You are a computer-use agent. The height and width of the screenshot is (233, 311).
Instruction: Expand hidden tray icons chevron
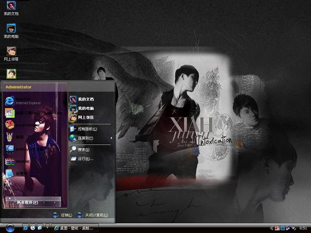272,228
